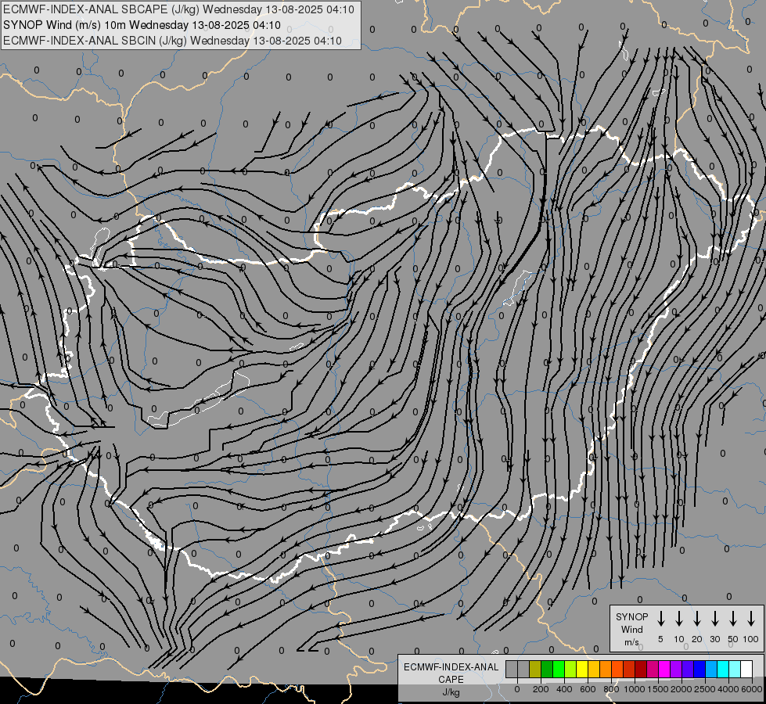Image resolution: width=766 pixels, height=704 pixels.
Task: Pick the pure yellow CAPE legend swatch
Action: click(x=582, y=669)
